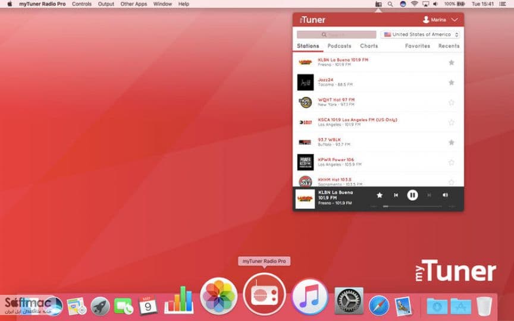Click the Power 106 station logo thumbnail
The height and width of the screenshot is (321, 514).
pyautogui.click(x=306, y=162)
